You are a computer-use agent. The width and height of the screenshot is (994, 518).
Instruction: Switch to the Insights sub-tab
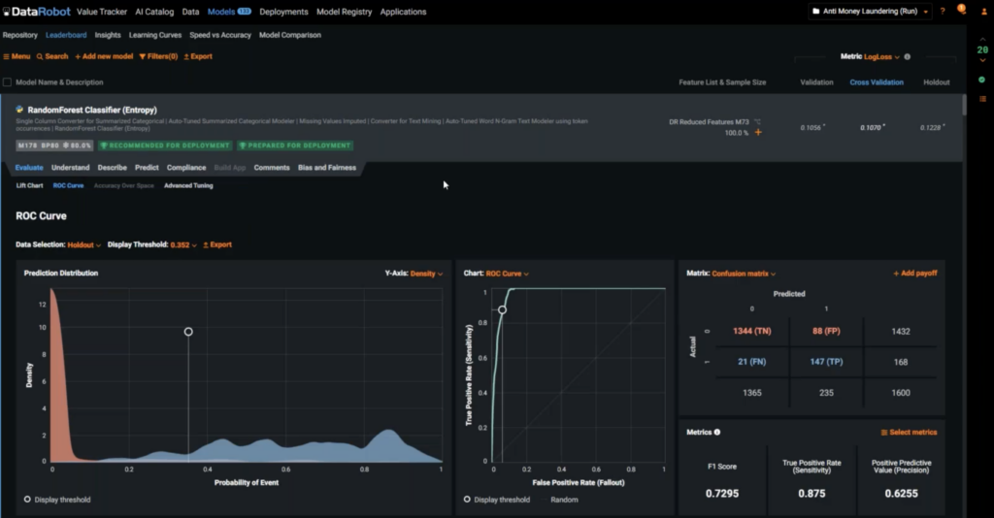coord(108,35)
